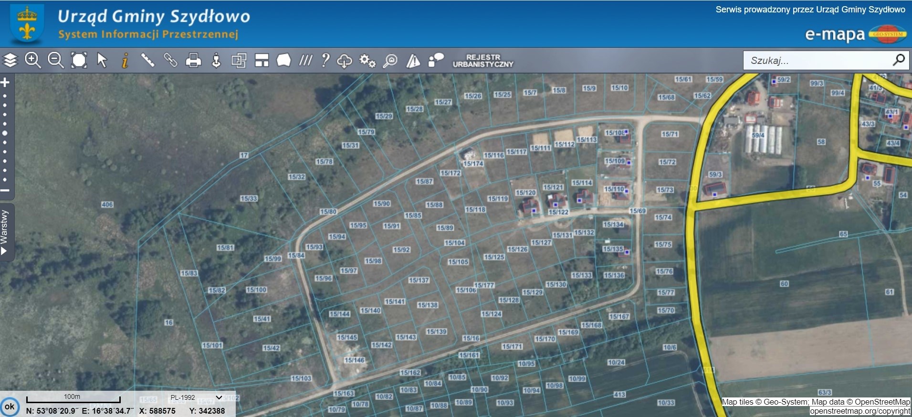
Task: Click the cloud download icon
Action: [344, 61]
